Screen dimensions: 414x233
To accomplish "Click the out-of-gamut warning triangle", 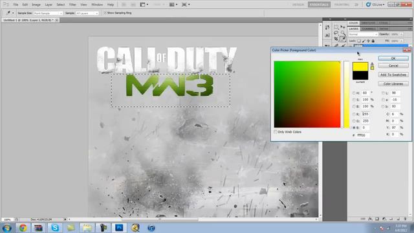I will (372, 64).
